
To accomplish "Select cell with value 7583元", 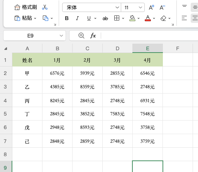I will click(x=117, y=114).
